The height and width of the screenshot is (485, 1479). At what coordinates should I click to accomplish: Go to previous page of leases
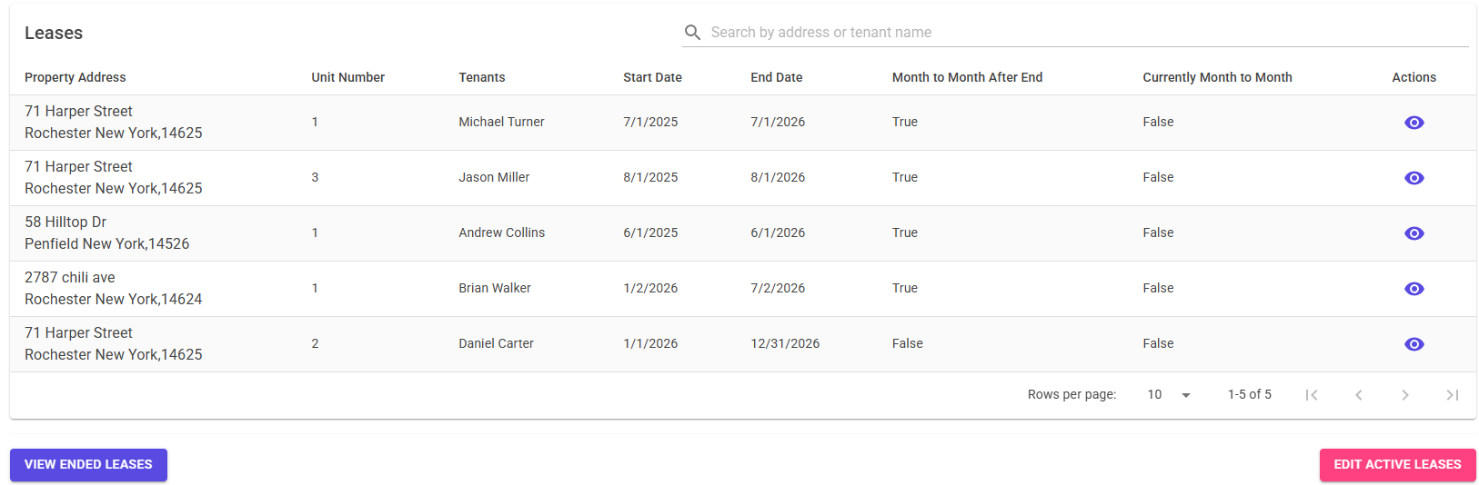pos(1359,395)
